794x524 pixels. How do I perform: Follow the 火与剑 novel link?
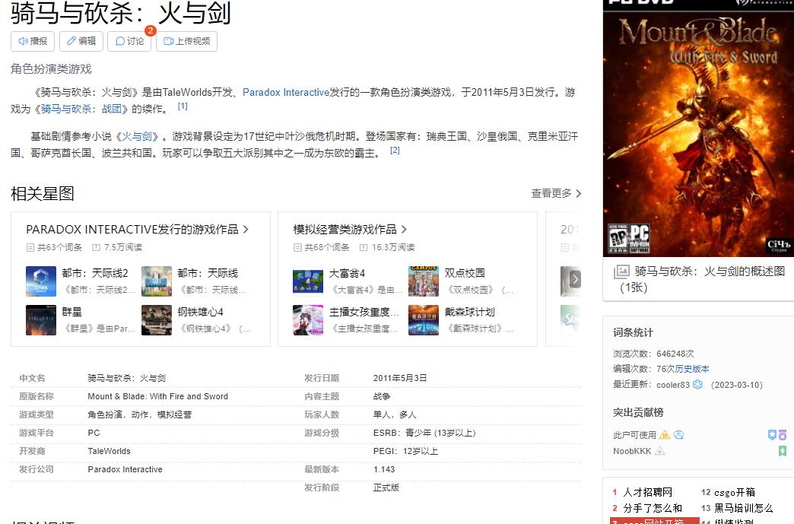coord(137,136)
